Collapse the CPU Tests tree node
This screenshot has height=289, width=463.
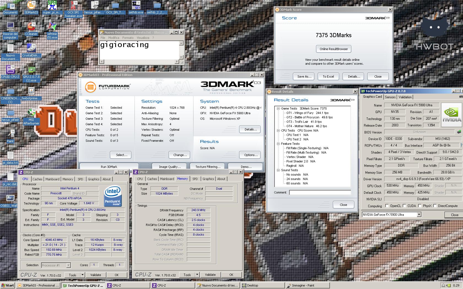click(278, 130)
